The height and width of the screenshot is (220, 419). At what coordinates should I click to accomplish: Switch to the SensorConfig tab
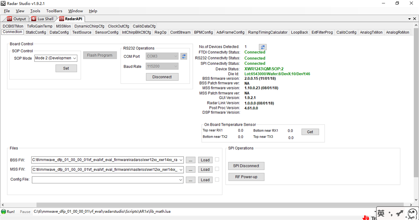107,32
